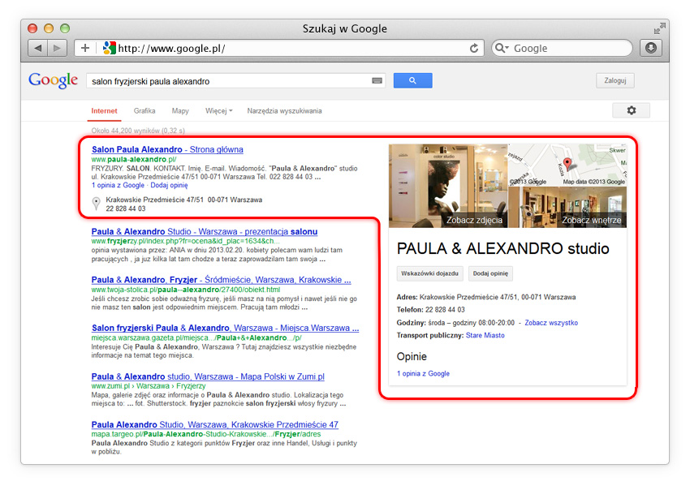Viewport: 690px width, 490px height.
Task: Click the Dodaj opinię link under first result
Action: tap(169, 185)
